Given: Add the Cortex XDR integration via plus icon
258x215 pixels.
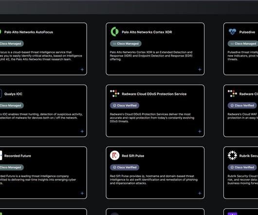Looking at the screenshot, I should coord(200,70).
